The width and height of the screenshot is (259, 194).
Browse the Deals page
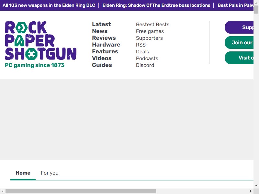point(142,51)
